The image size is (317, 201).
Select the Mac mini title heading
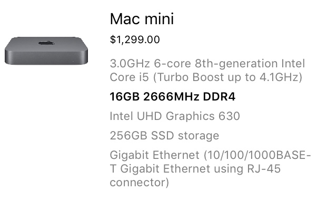[x=142, y=19]
